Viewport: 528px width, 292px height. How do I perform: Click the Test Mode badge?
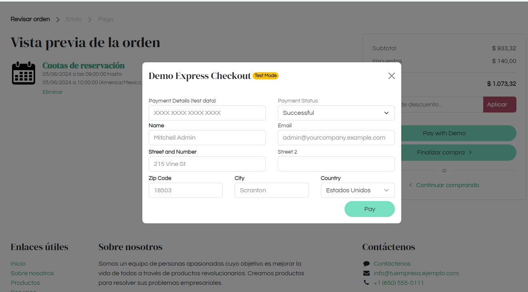[265, 75]
